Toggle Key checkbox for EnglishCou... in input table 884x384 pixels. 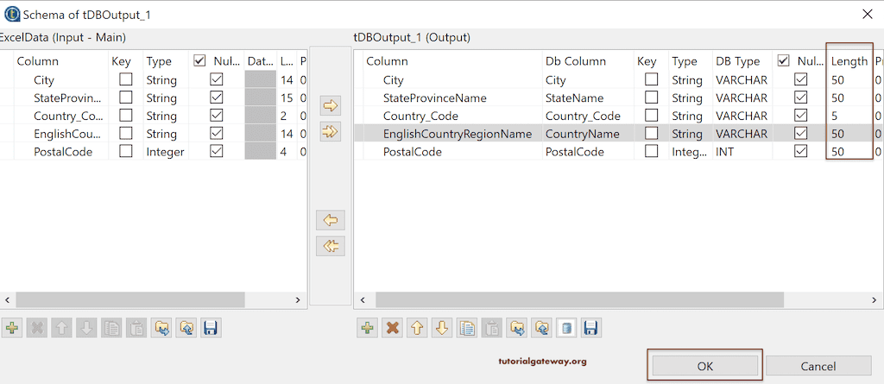[x=126, y=134]
